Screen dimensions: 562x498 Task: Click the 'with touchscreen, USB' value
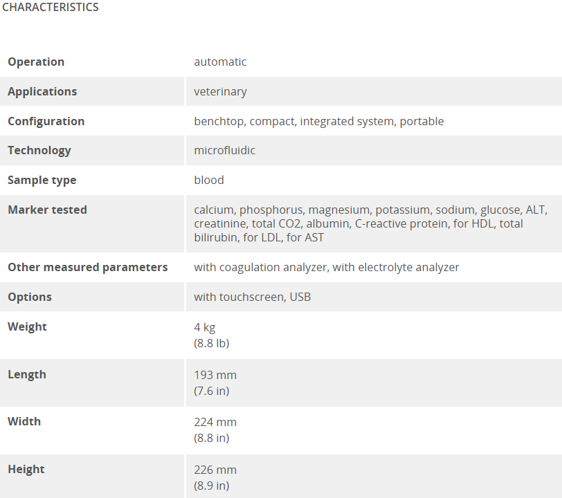[253, 297]
